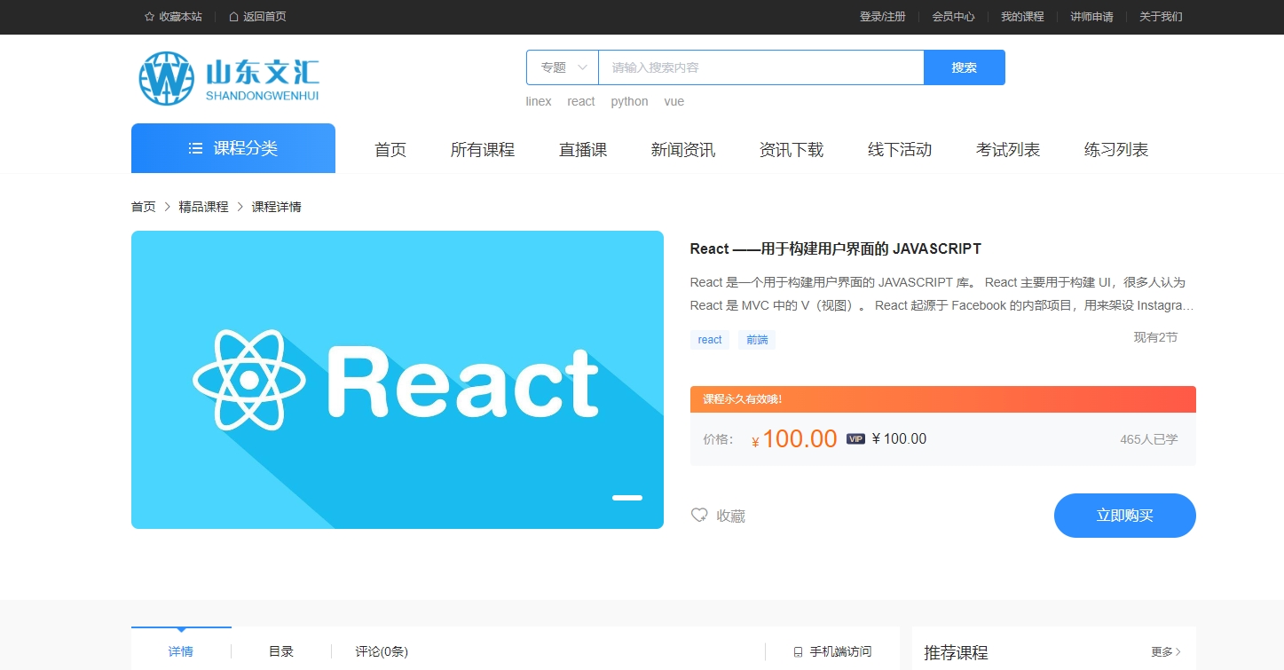The width and height of the screenshot is (1284, 670).
Task: Click the 收藏 favorite toggle
Action: [x=718, y=516]
